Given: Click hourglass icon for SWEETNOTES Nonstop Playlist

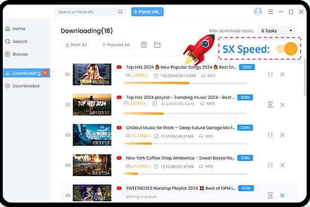Looking at the screenshot, I should click(x=270, y=195).
